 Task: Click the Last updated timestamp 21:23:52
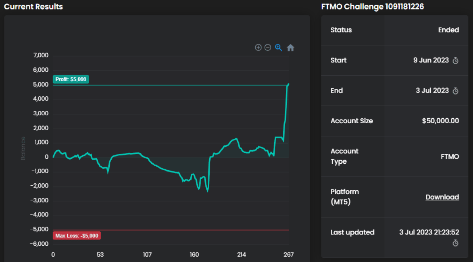(429, 232)
